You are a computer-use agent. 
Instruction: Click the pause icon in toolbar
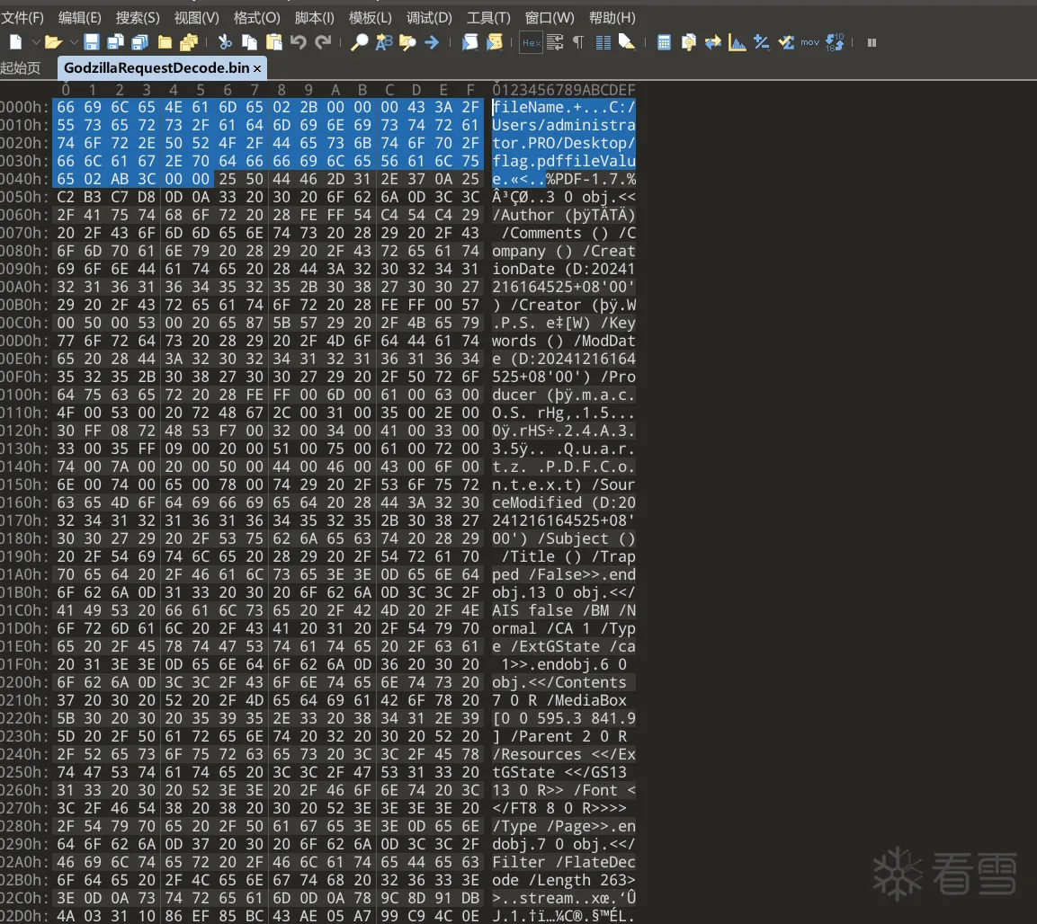pos(872,42)
